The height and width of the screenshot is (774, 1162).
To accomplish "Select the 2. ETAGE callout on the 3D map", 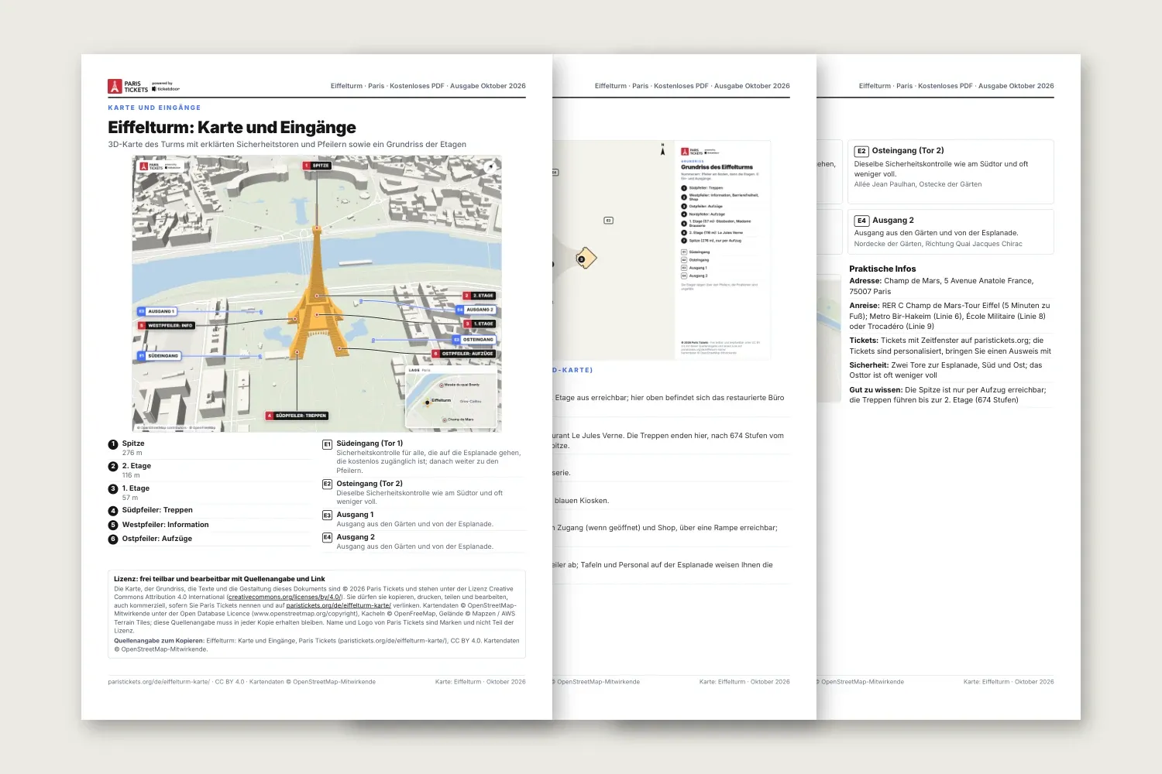I will pyautogui.click(x=479, y=296).
